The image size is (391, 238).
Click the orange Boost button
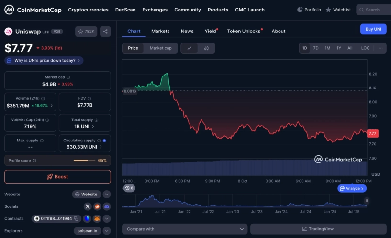(x=57, y=177)
